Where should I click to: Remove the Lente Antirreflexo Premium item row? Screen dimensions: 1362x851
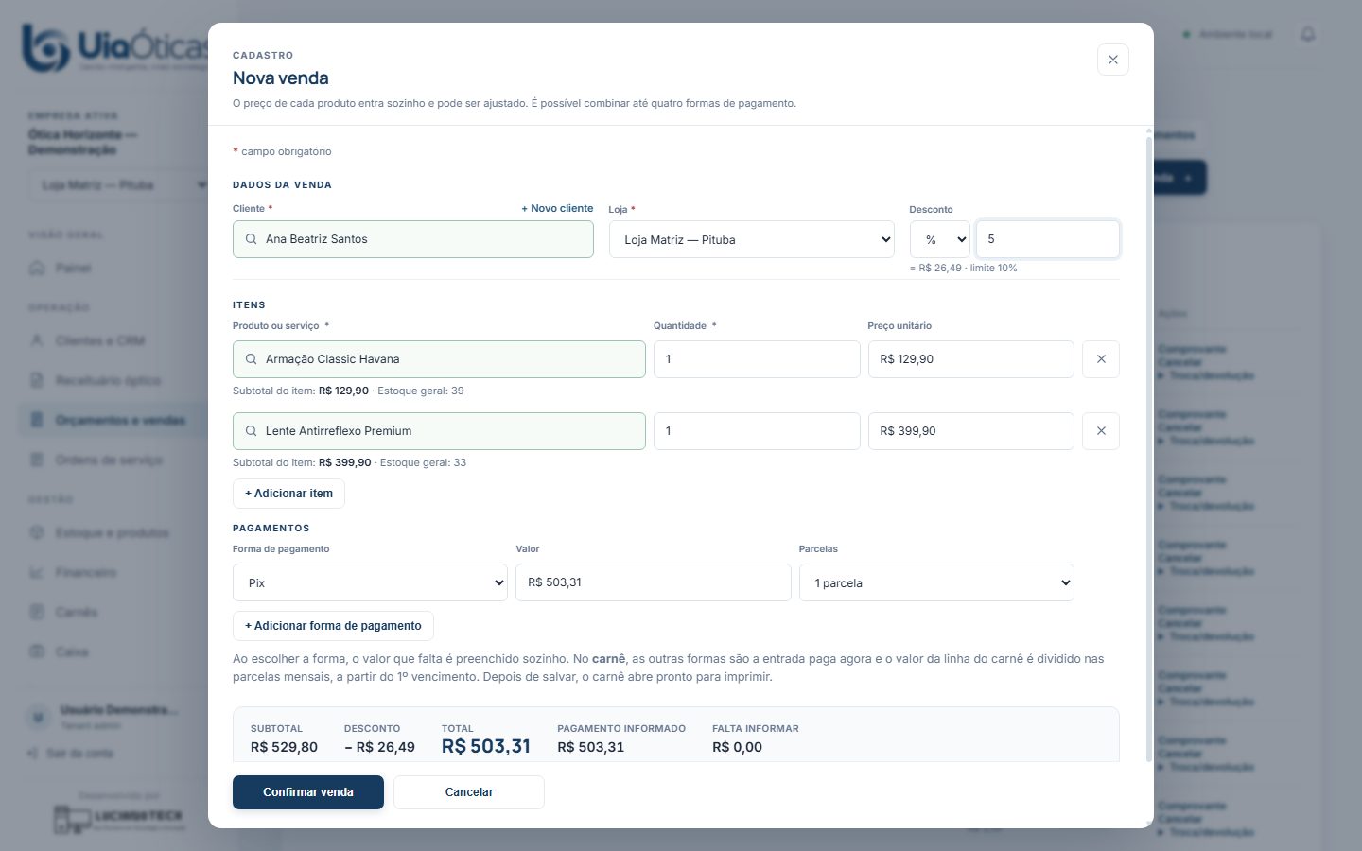1101,431
